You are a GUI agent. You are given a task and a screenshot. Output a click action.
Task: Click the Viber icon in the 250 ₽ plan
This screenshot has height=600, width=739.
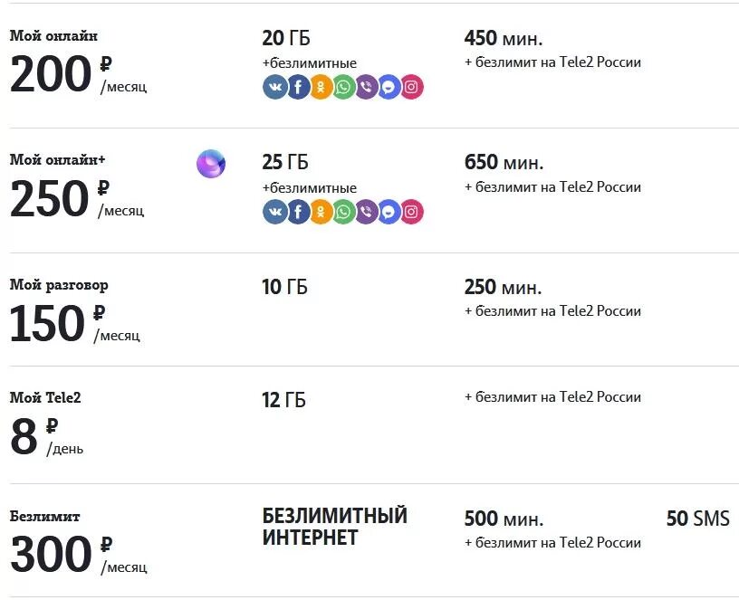click(366, 212)
